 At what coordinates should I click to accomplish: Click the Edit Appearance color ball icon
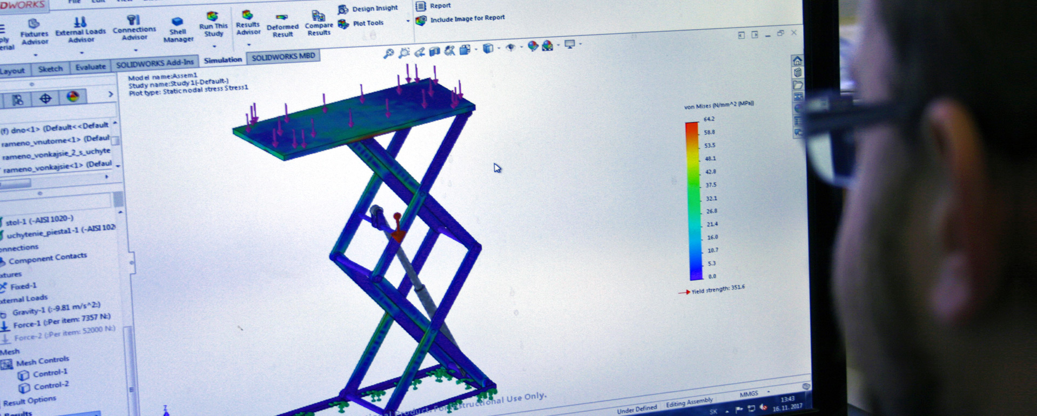[533, 46]
